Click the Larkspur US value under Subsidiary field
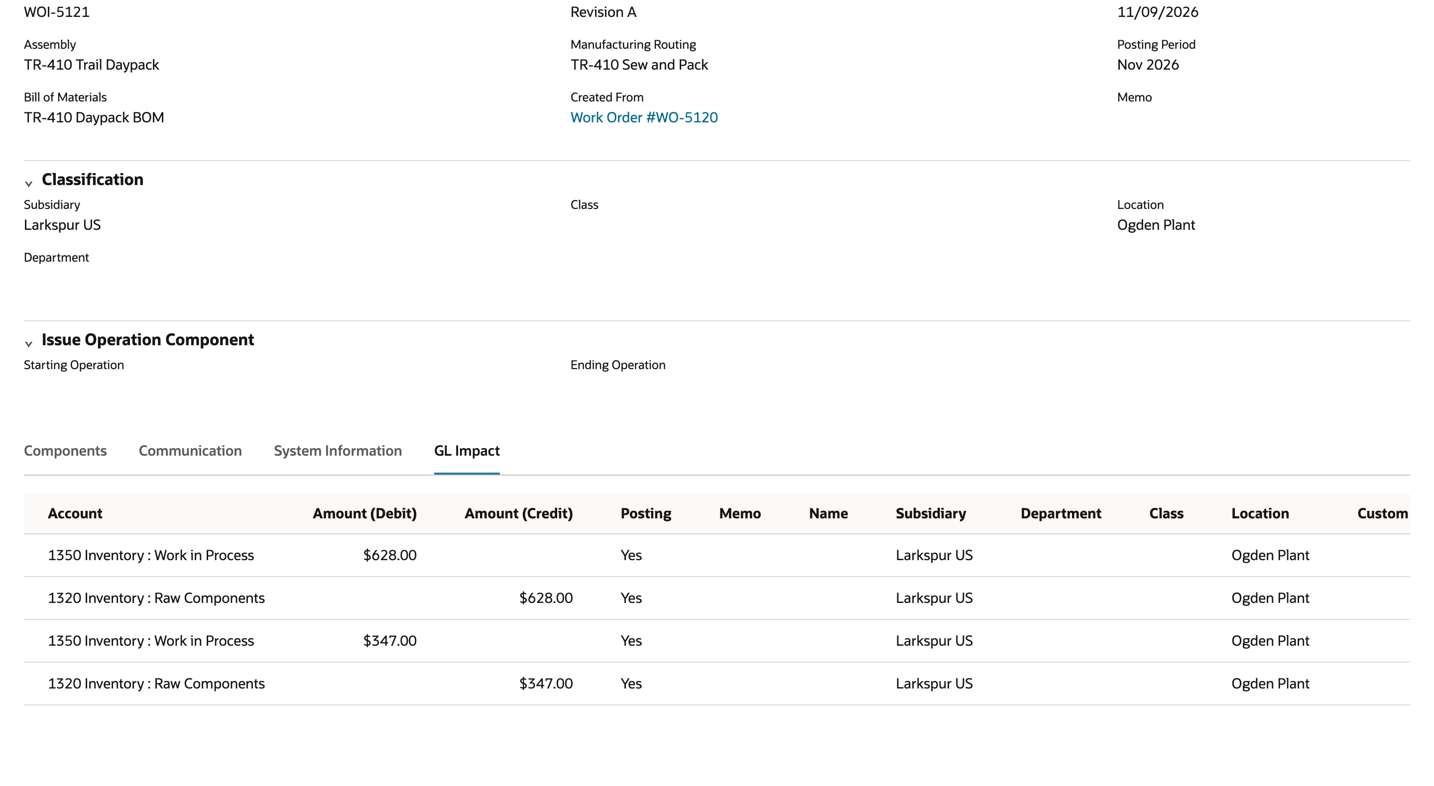 62,225
